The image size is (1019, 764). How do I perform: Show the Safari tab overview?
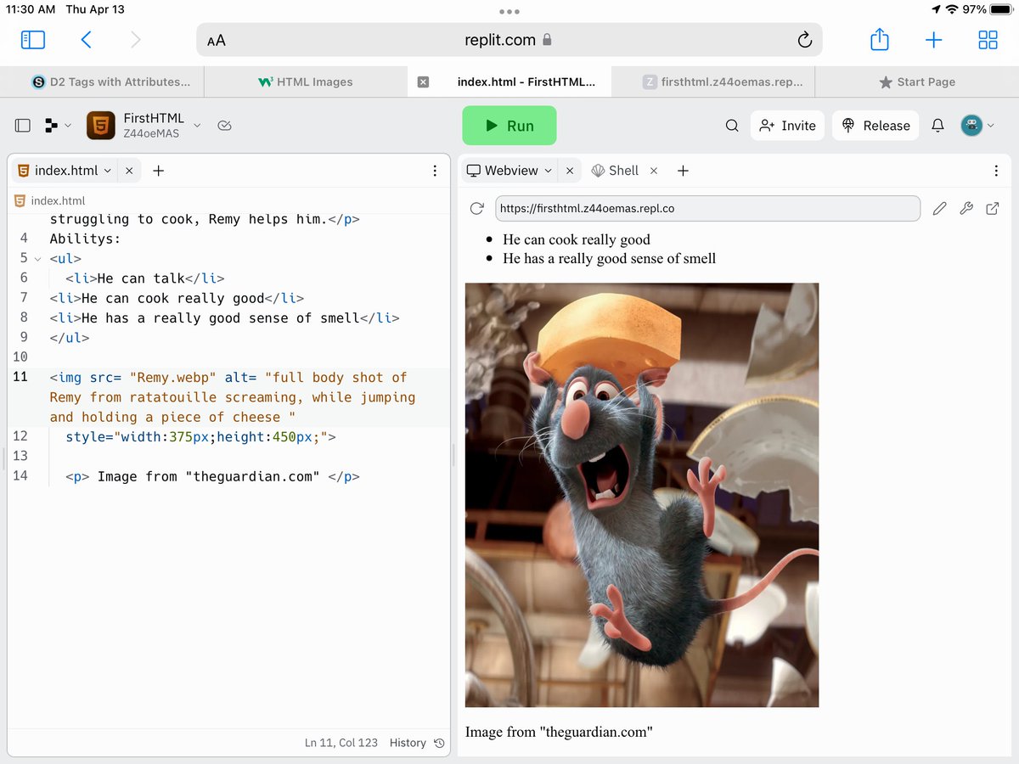click(x=988, y=40)
